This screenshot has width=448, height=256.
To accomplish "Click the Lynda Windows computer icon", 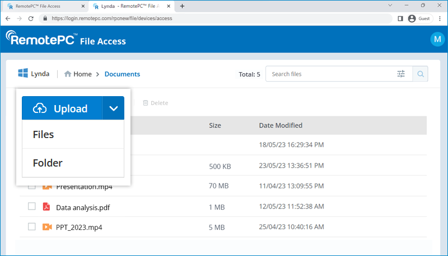I will coord(23,74).
